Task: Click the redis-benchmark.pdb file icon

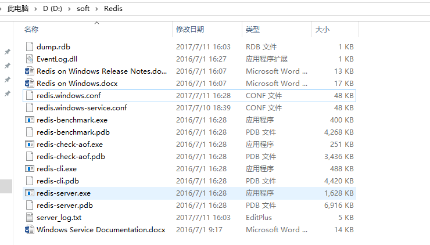Action: tap(30, 132)
